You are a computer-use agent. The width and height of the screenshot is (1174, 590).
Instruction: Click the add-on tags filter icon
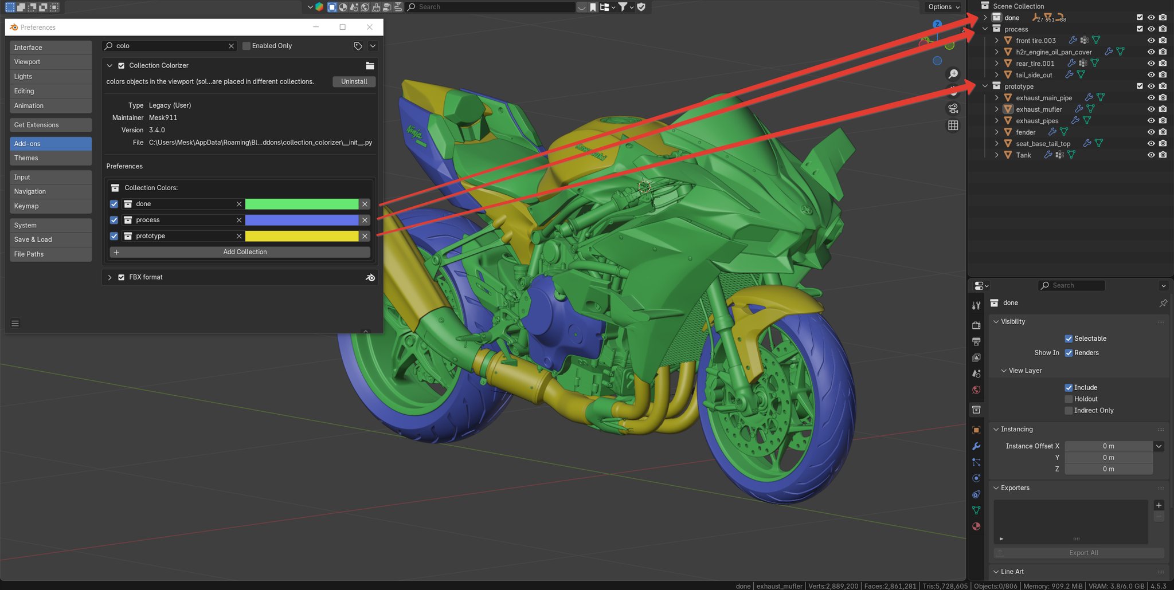pyautogui.click(x=358, y=46)
